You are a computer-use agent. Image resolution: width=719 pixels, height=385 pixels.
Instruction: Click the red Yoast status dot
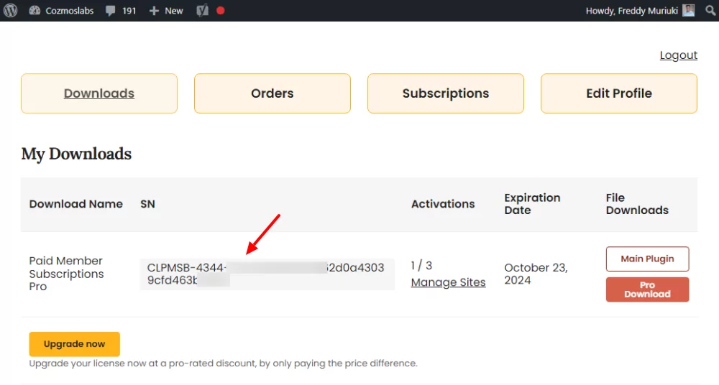point(221,11)
